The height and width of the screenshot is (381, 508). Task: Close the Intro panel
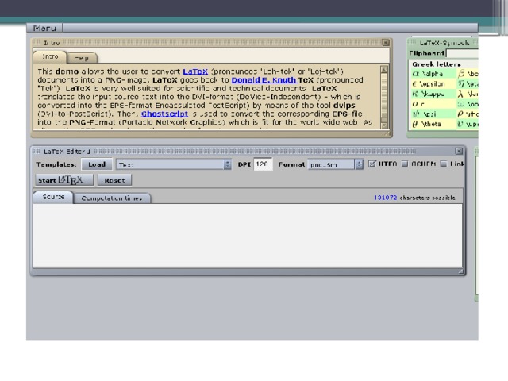coord(385,43)
